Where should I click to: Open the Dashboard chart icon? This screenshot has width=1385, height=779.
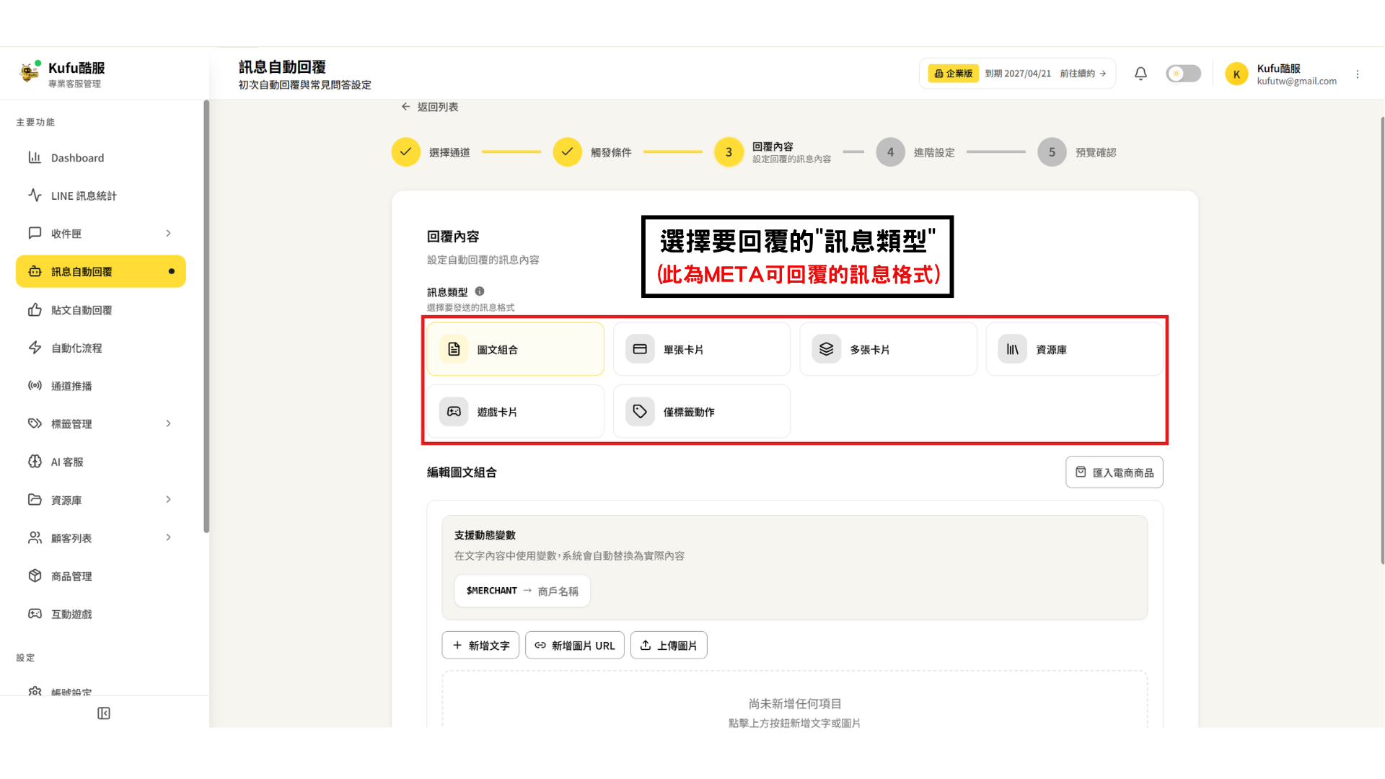click(x=35, y=157)
